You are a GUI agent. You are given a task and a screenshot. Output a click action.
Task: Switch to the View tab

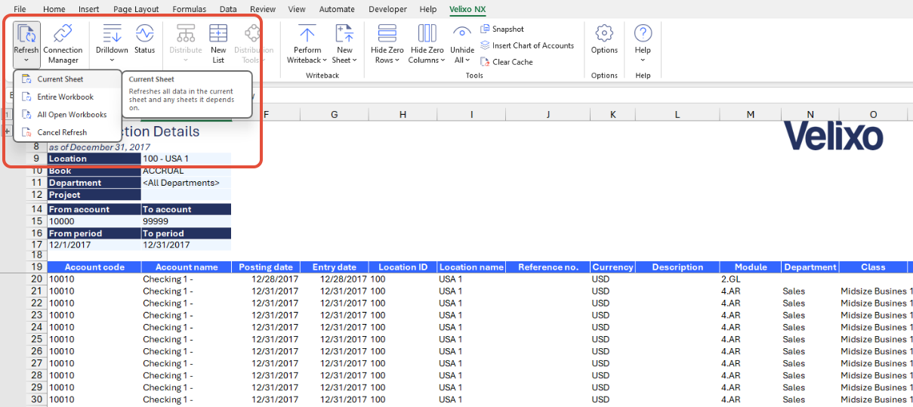[x=297, y=9]
